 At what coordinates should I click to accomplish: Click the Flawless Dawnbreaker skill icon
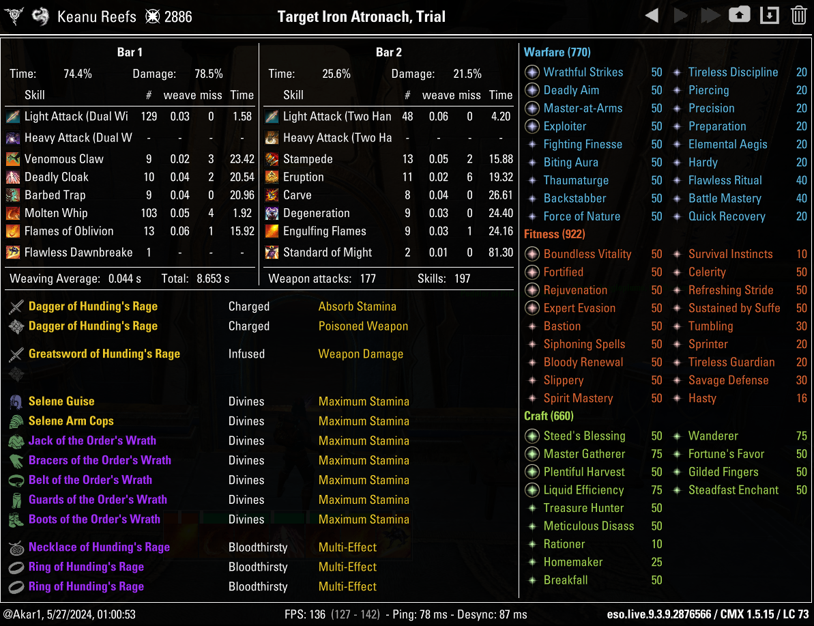(13, 253)
